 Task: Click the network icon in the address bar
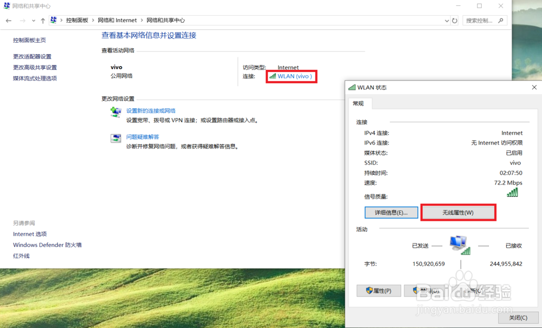[x=54, y=20]
